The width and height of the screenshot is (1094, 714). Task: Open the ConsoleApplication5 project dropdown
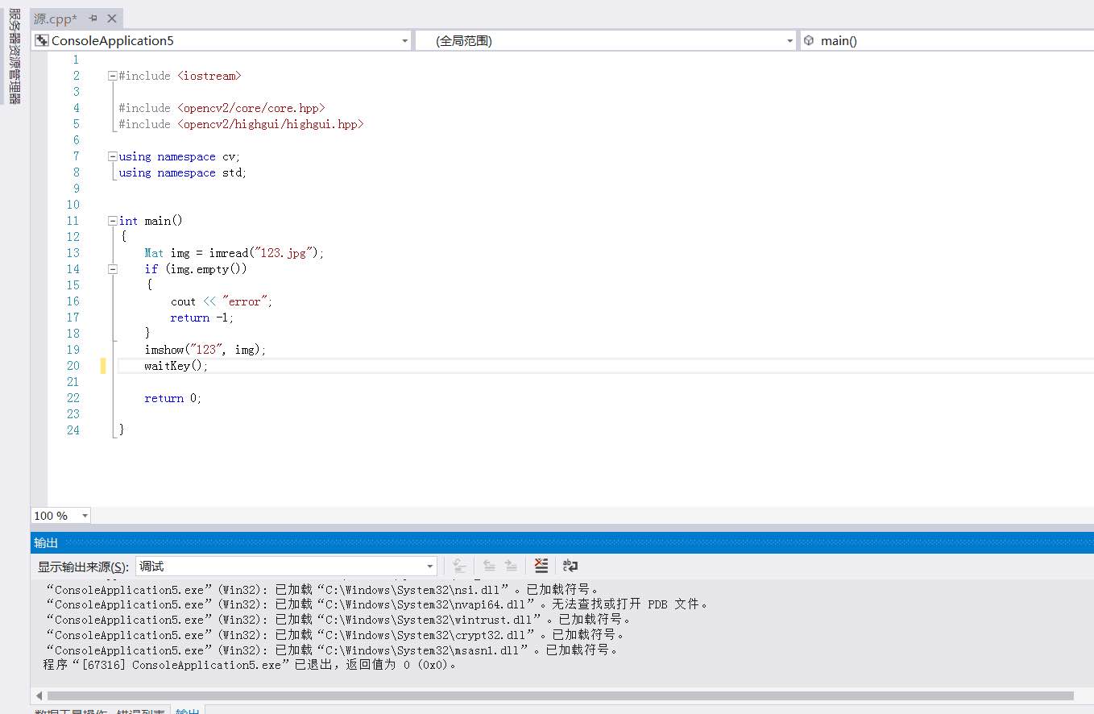pos(404,40)
